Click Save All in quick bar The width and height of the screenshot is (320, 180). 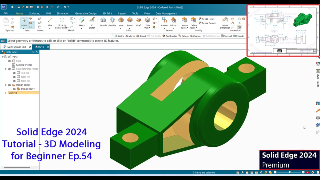(226, 36)
